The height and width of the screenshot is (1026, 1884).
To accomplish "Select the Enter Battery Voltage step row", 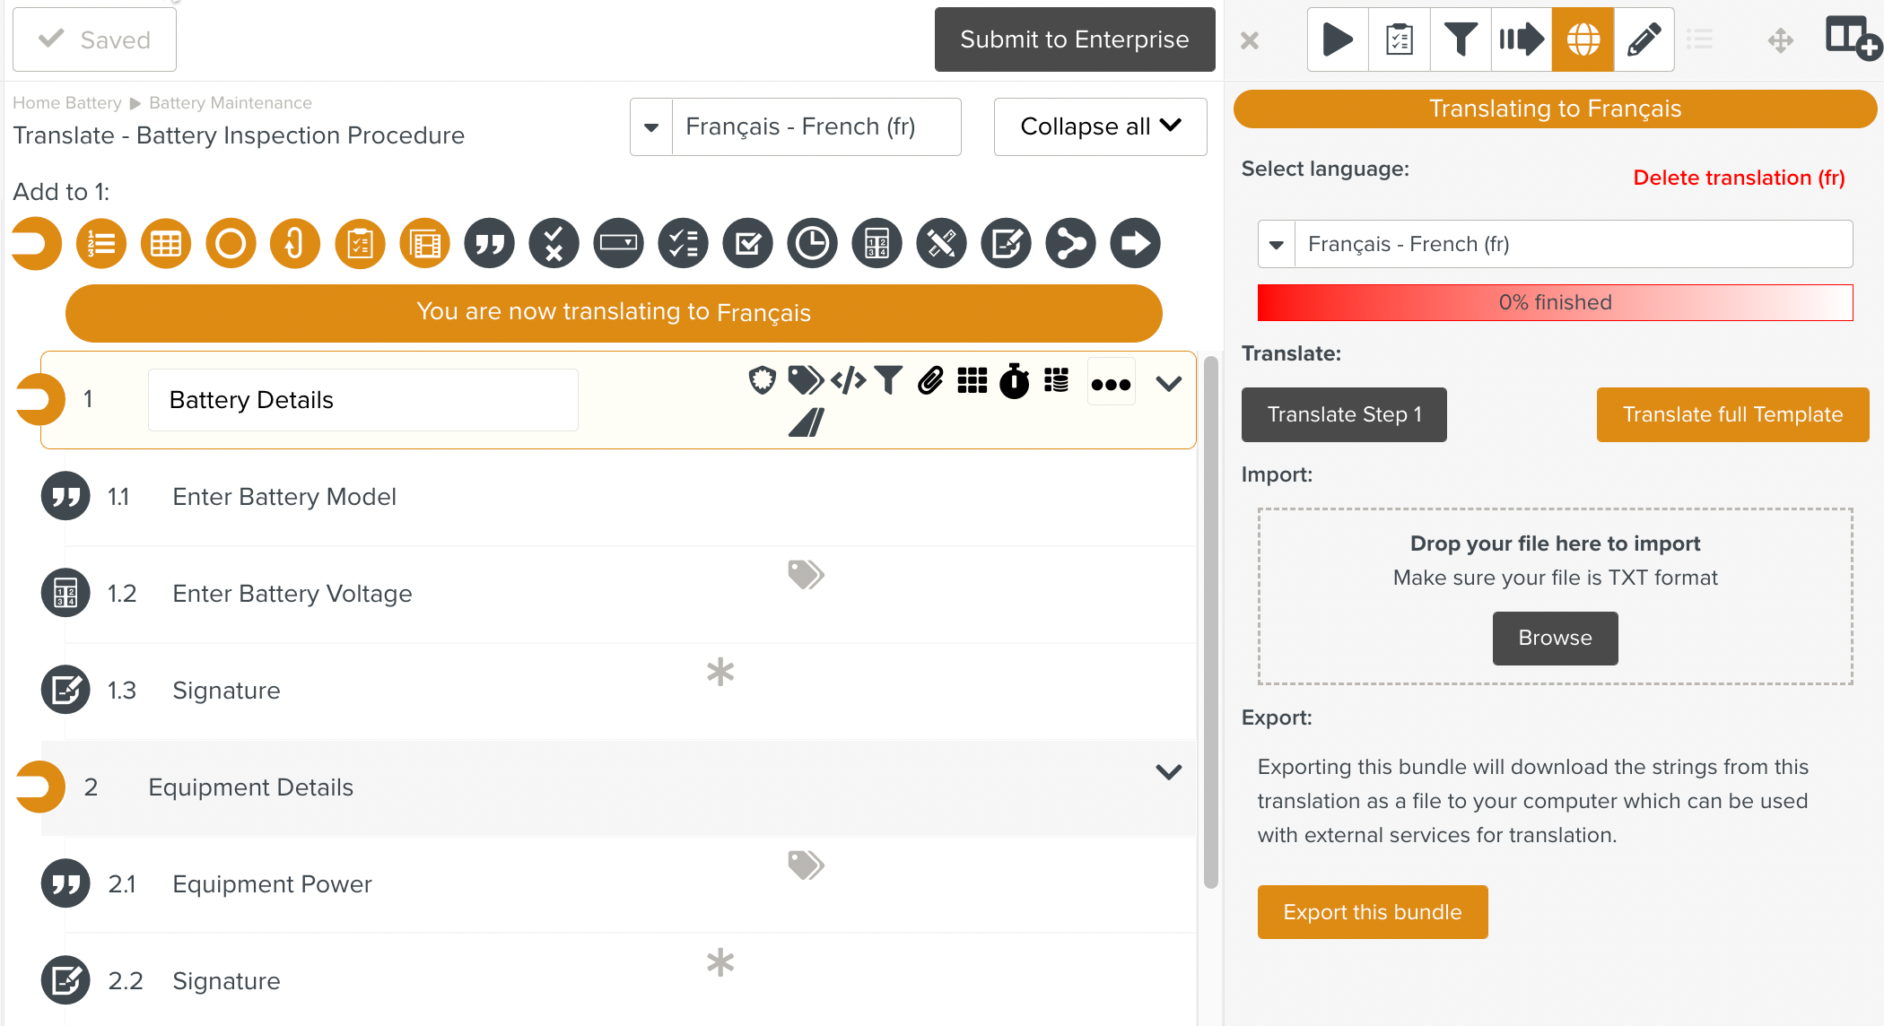I will coord(292,594).
